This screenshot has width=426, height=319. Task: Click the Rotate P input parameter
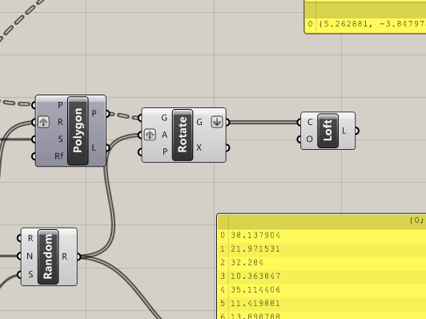pos(165,151)
